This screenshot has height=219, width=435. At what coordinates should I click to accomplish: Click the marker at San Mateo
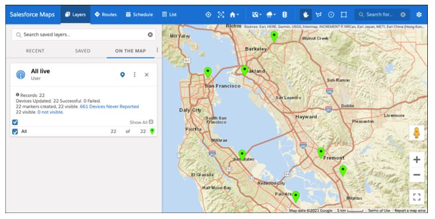[242, 155]
